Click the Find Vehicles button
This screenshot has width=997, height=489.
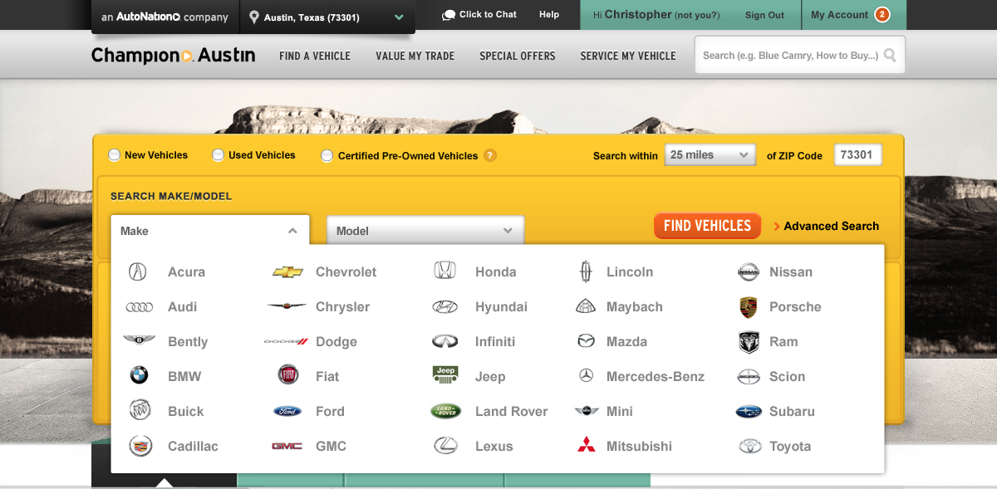coord(707,225)
